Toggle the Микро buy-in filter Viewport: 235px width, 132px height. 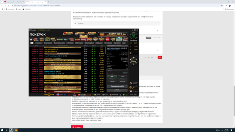[x=112, y=79]
